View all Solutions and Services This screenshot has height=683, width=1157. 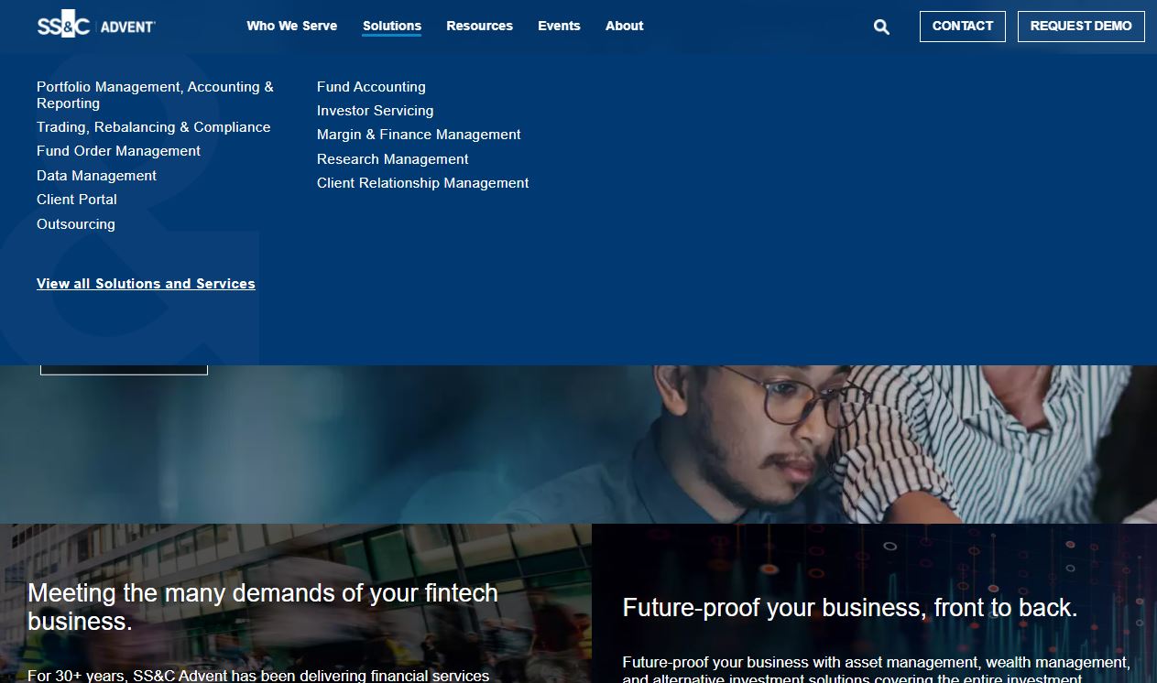146,284
